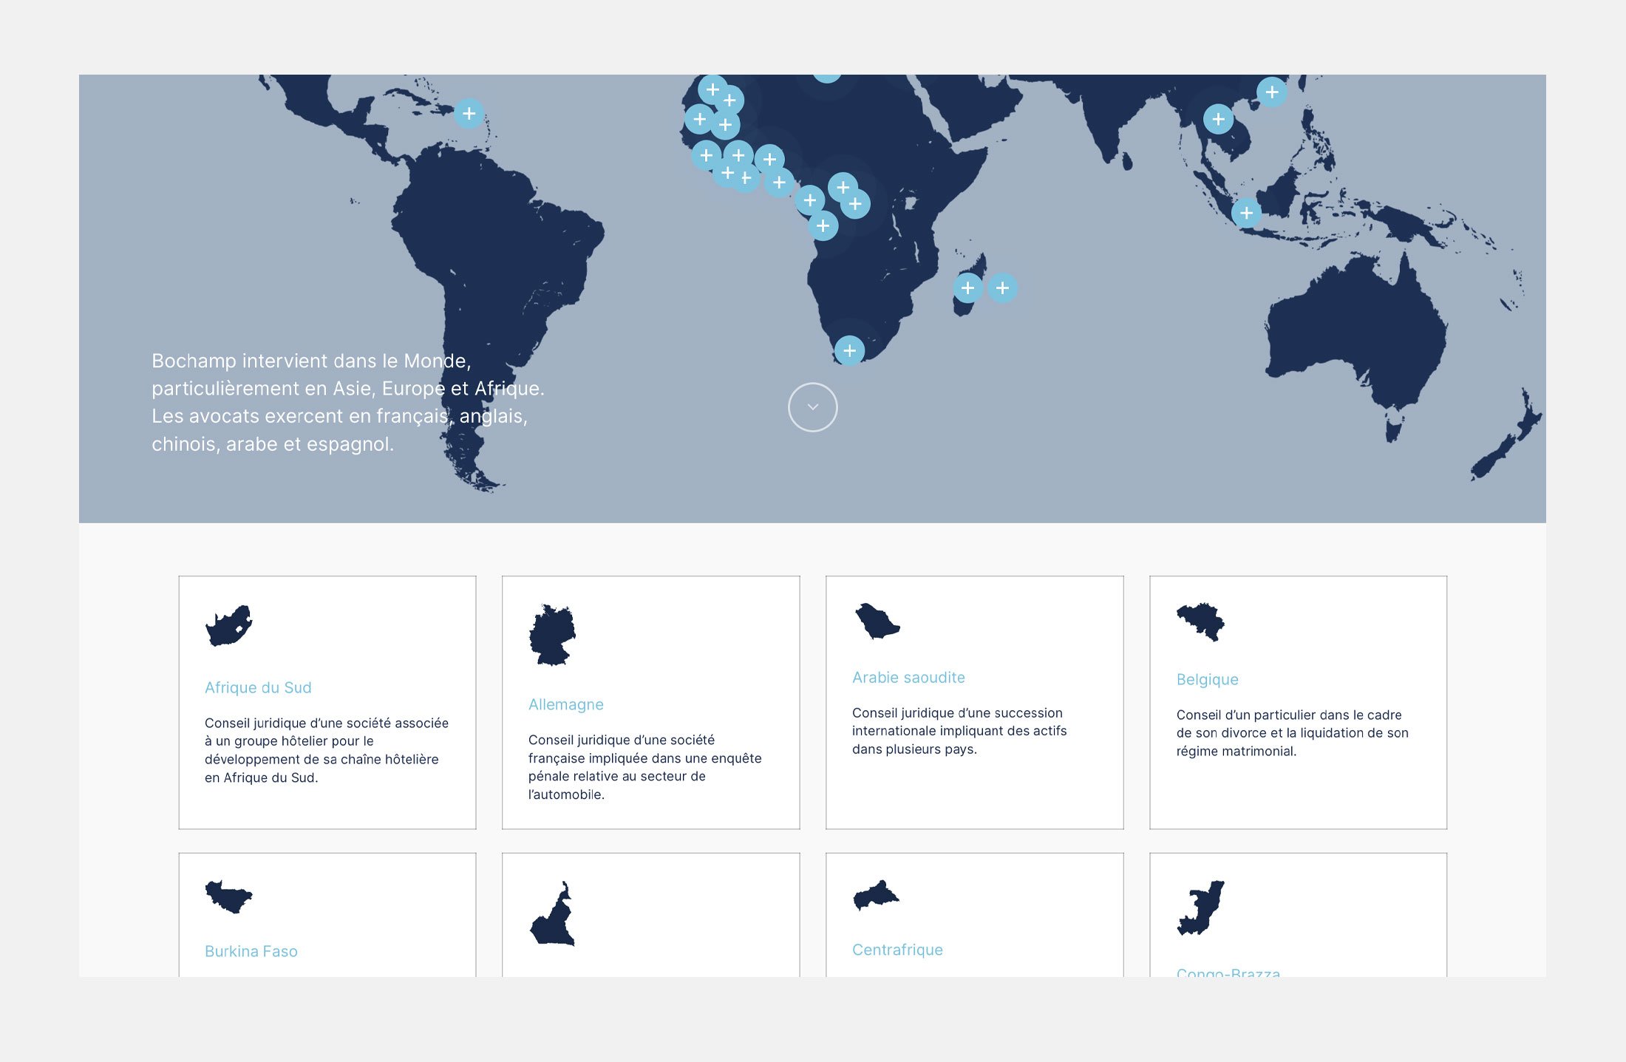Select the Arabie saoudite heading

(908, 677)
